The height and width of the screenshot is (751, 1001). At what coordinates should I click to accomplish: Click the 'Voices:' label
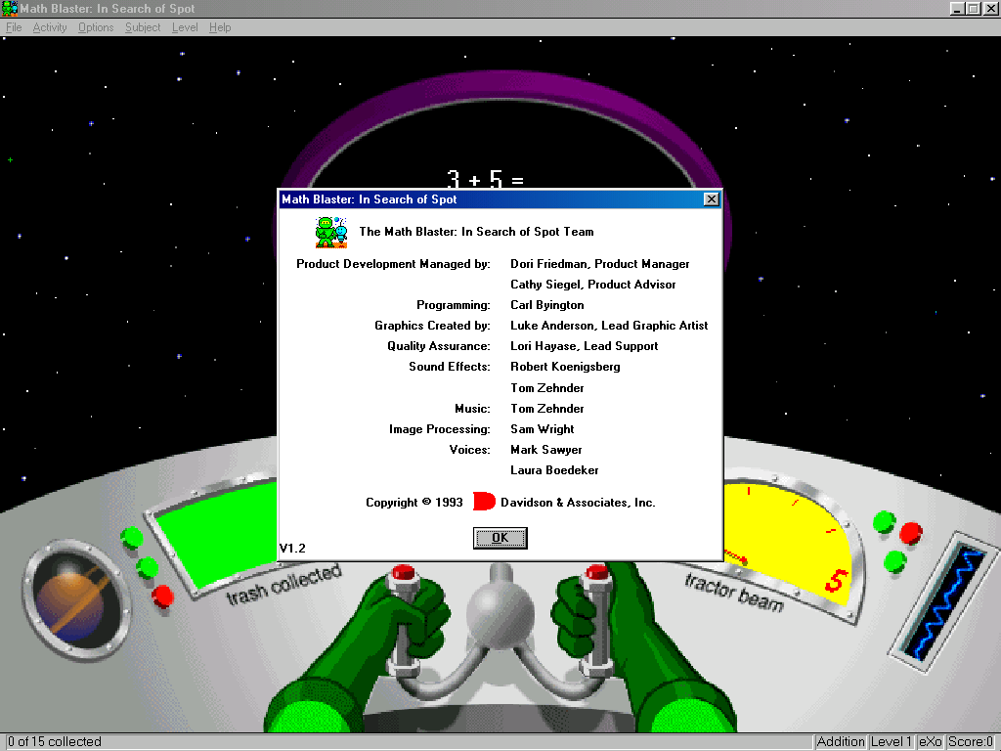[x=470, y=449]
